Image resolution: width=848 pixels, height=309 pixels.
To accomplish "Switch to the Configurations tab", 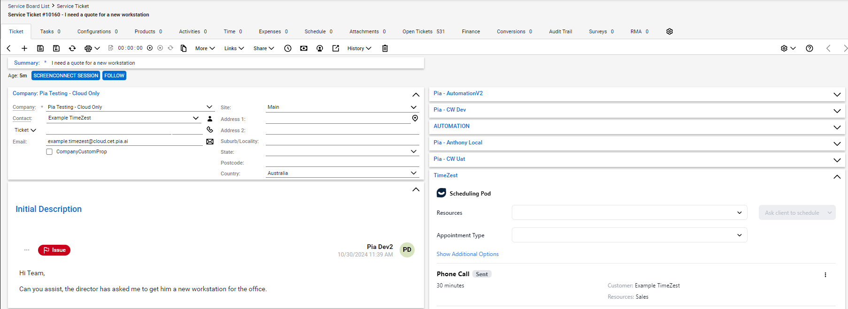I will pos(98,31).
